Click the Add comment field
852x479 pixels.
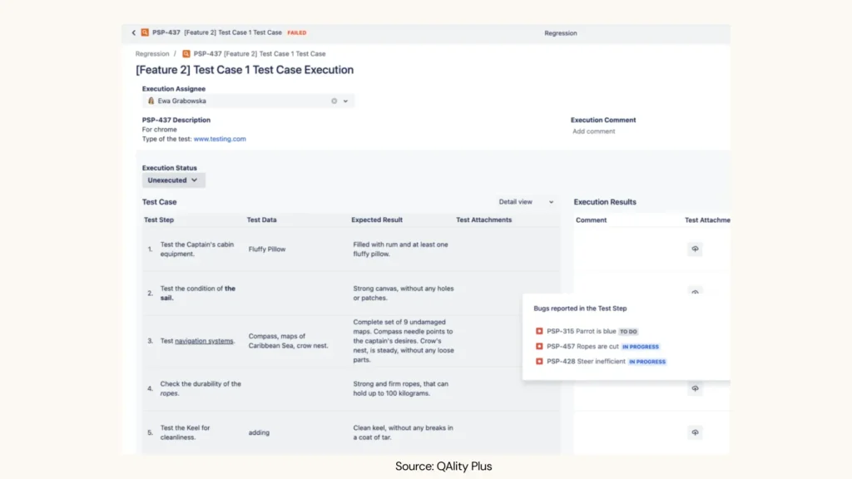coord(594,131)
